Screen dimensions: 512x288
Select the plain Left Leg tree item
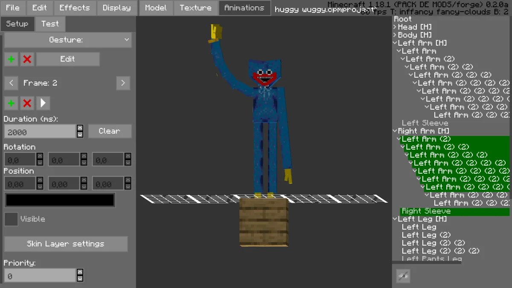[419, 227]
